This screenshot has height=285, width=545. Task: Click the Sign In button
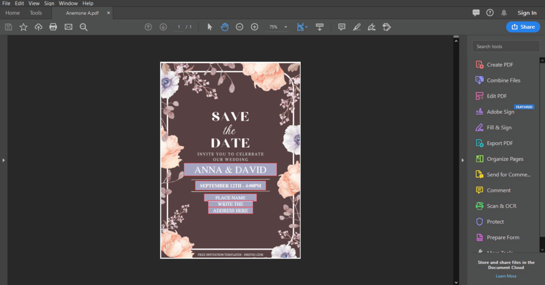point(527,13)
